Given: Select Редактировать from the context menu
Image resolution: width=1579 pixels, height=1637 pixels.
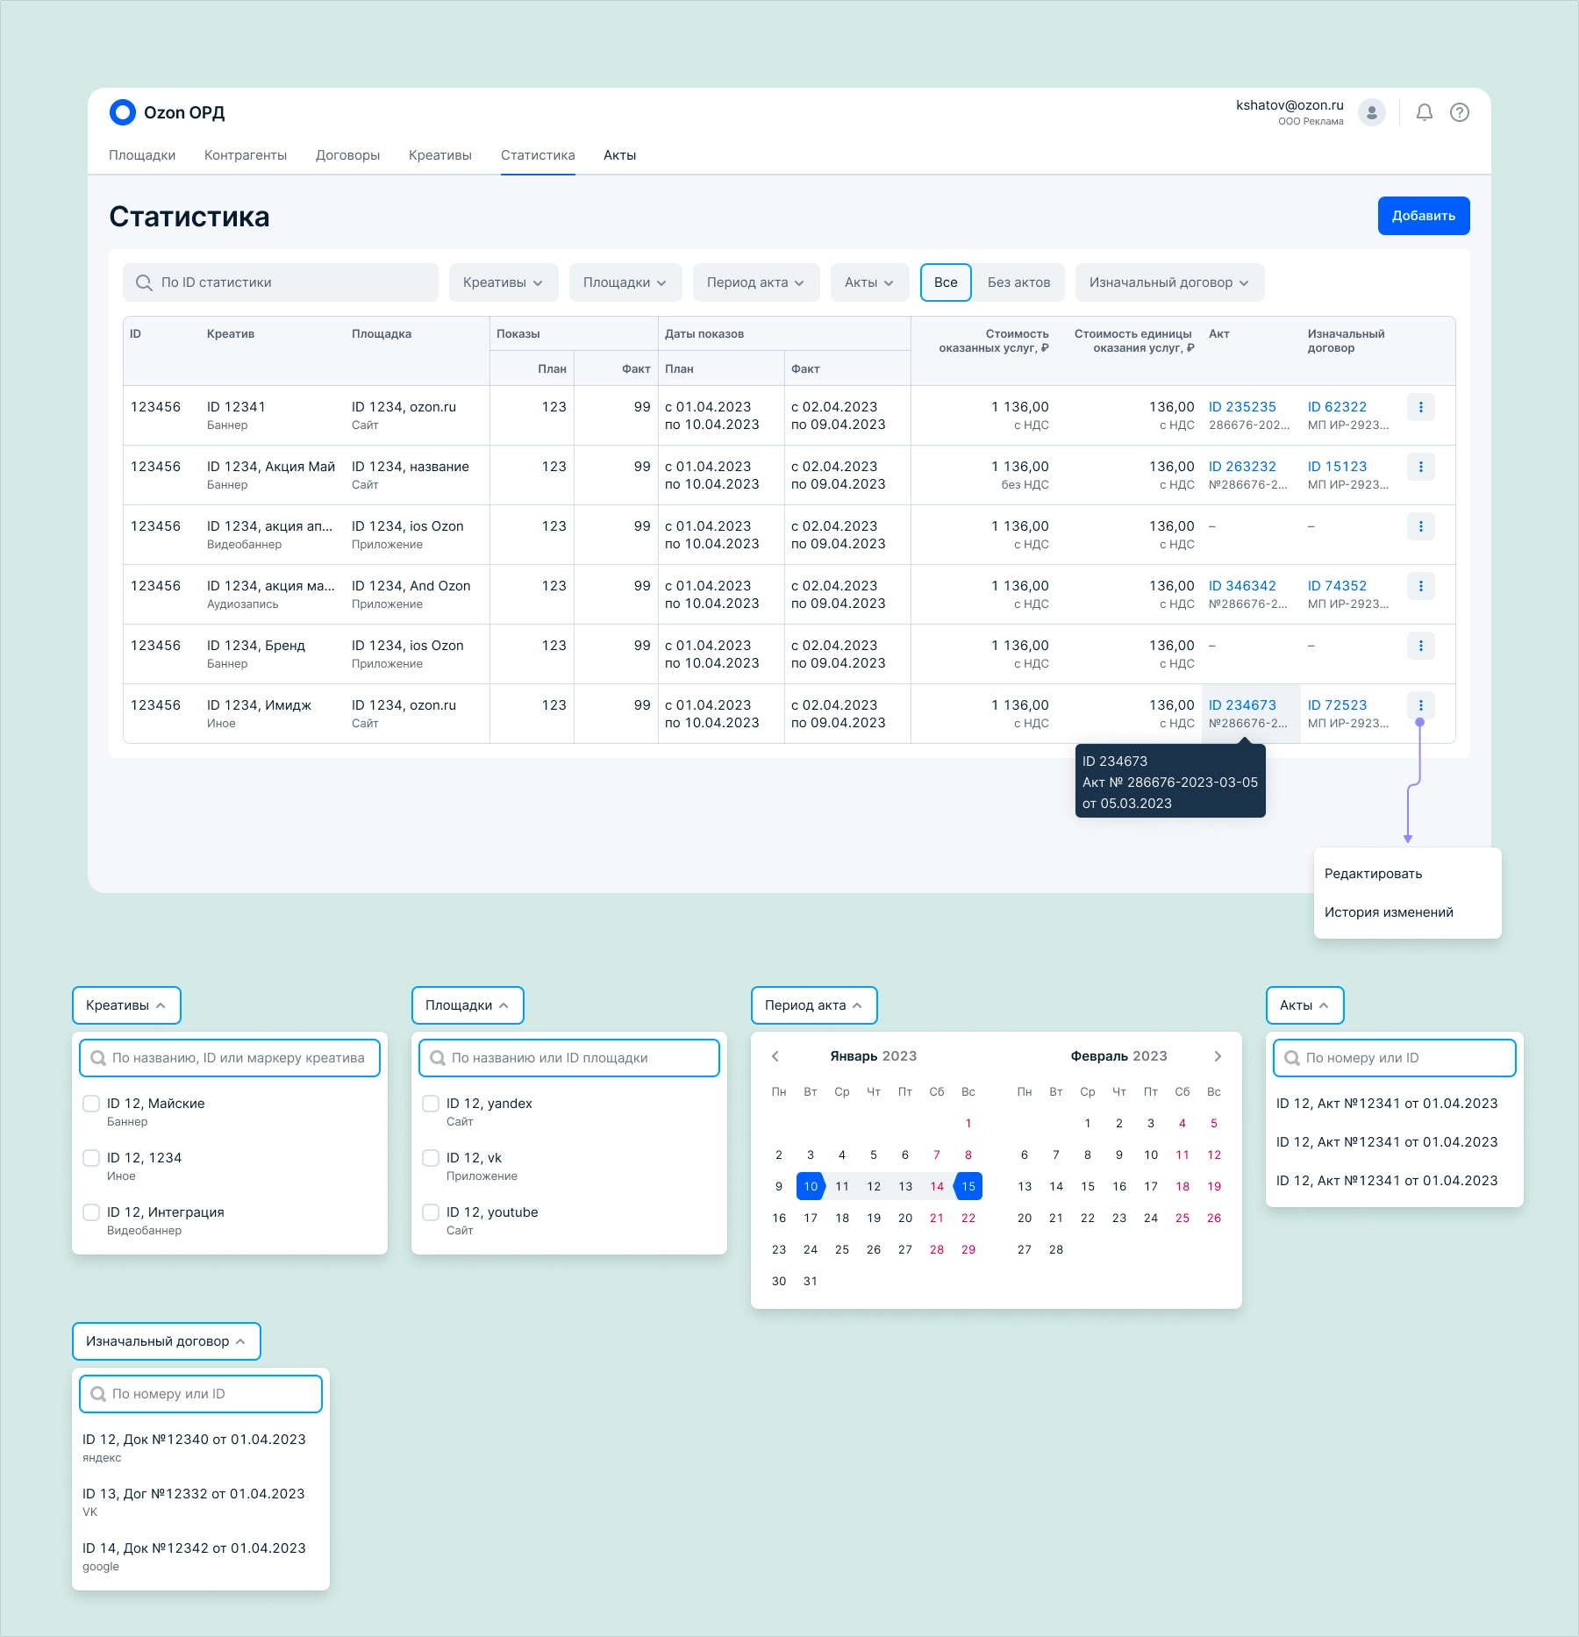Looking at the screenshot, I should (x=1374, y=874).
